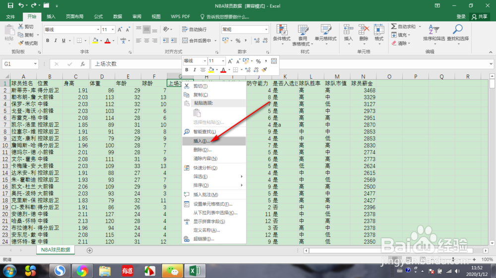This screenshot has height=278, width=496.
Task: Open Sort and Filter (排序和筛选)
Action: [434, 34]
